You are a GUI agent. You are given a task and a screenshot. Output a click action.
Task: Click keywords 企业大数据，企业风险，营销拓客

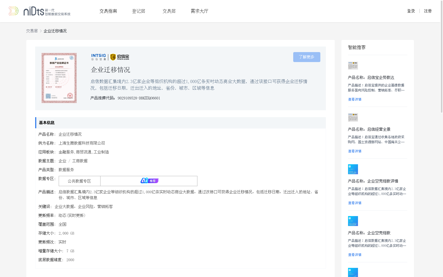pyautogui.click(x=84, y=207)
